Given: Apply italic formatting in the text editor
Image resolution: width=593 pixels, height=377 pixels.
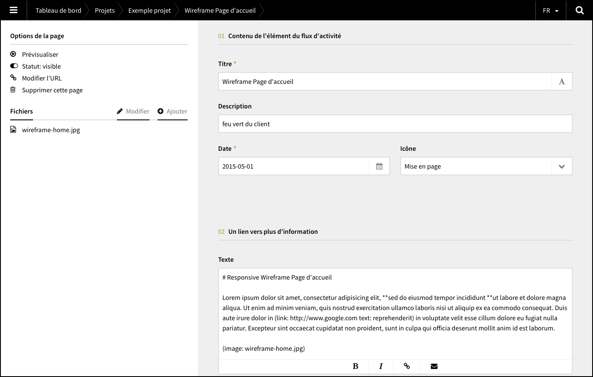Looking at the screenshot, I should coord(381,366).
